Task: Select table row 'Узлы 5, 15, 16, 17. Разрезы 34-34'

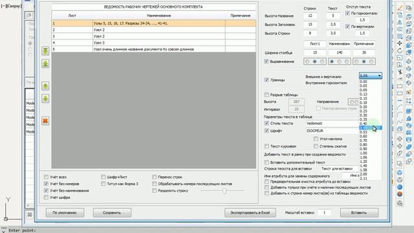Action: pos(154,23)
